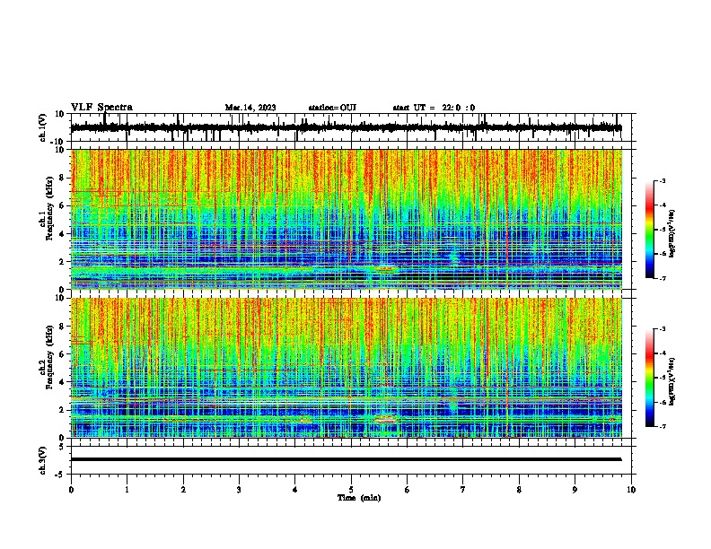Click the ch.1 voltage waveform plot

[x=353, y=127]
